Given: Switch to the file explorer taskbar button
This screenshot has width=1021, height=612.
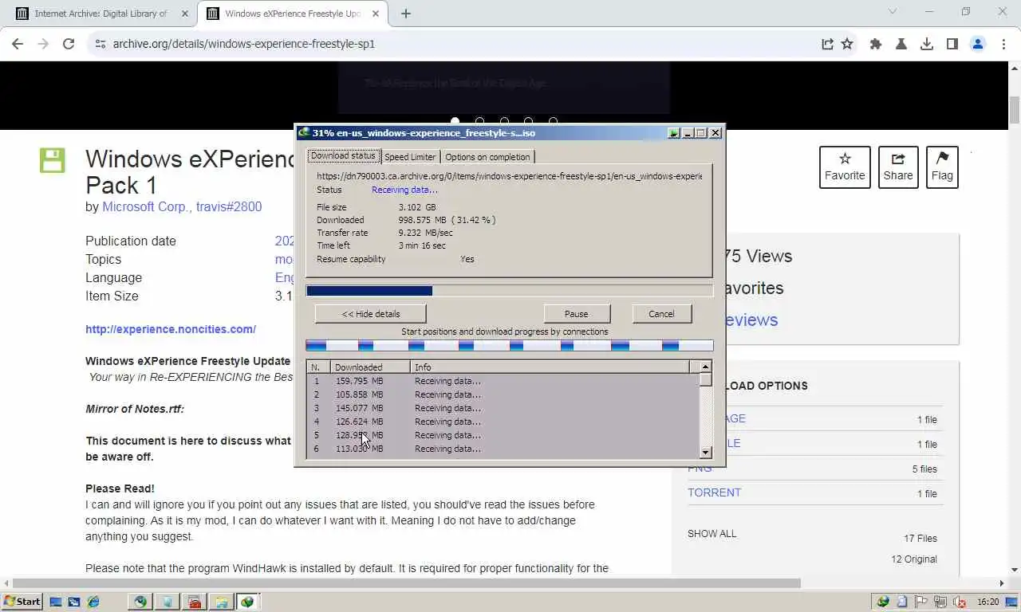Looking at the screenshot, I should (221, 602).
